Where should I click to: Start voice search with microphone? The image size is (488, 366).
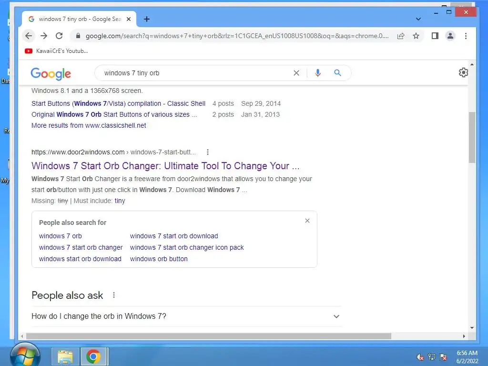(x=317, y=73)
